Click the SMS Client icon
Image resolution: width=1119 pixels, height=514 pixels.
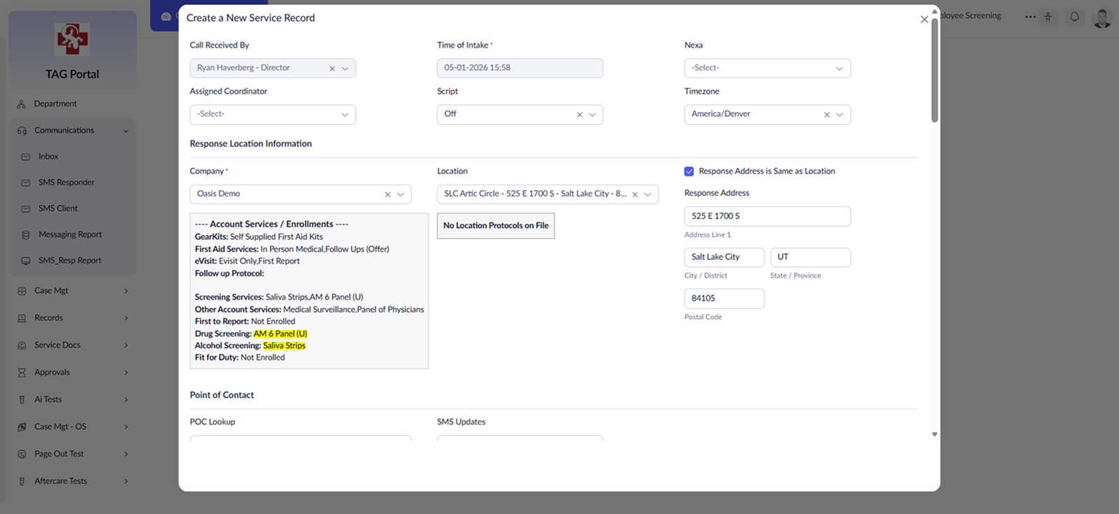pos(26,208)
